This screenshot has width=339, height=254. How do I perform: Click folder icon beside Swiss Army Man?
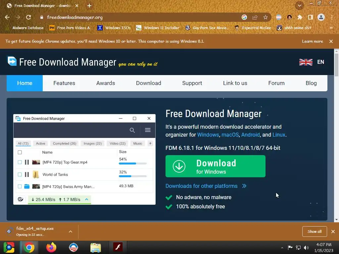click(27, 186)
